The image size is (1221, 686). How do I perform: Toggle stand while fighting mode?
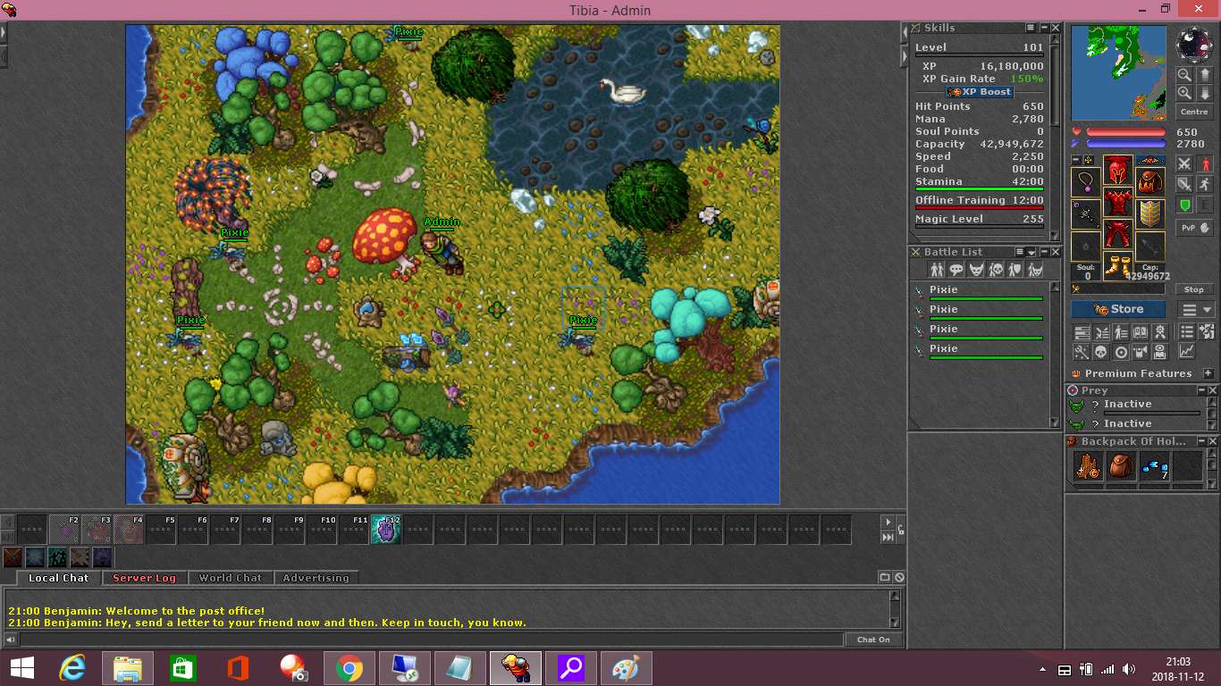[1206, 163]
